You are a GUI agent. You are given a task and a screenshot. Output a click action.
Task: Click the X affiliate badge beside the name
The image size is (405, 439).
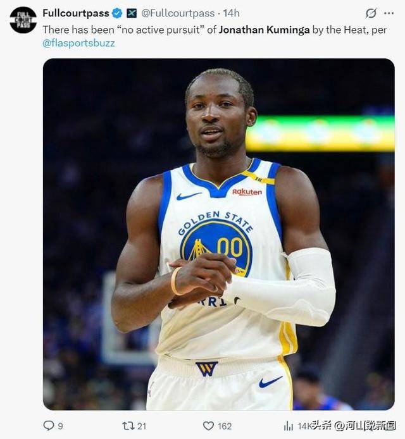pos(132,13)
